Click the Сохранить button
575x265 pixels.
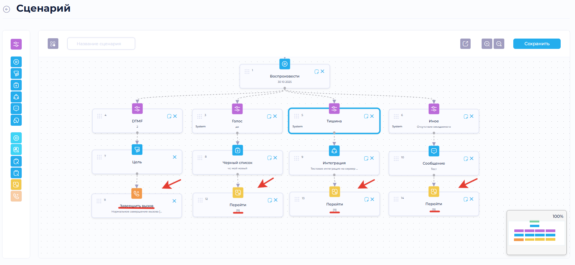[x=537, y=44]
